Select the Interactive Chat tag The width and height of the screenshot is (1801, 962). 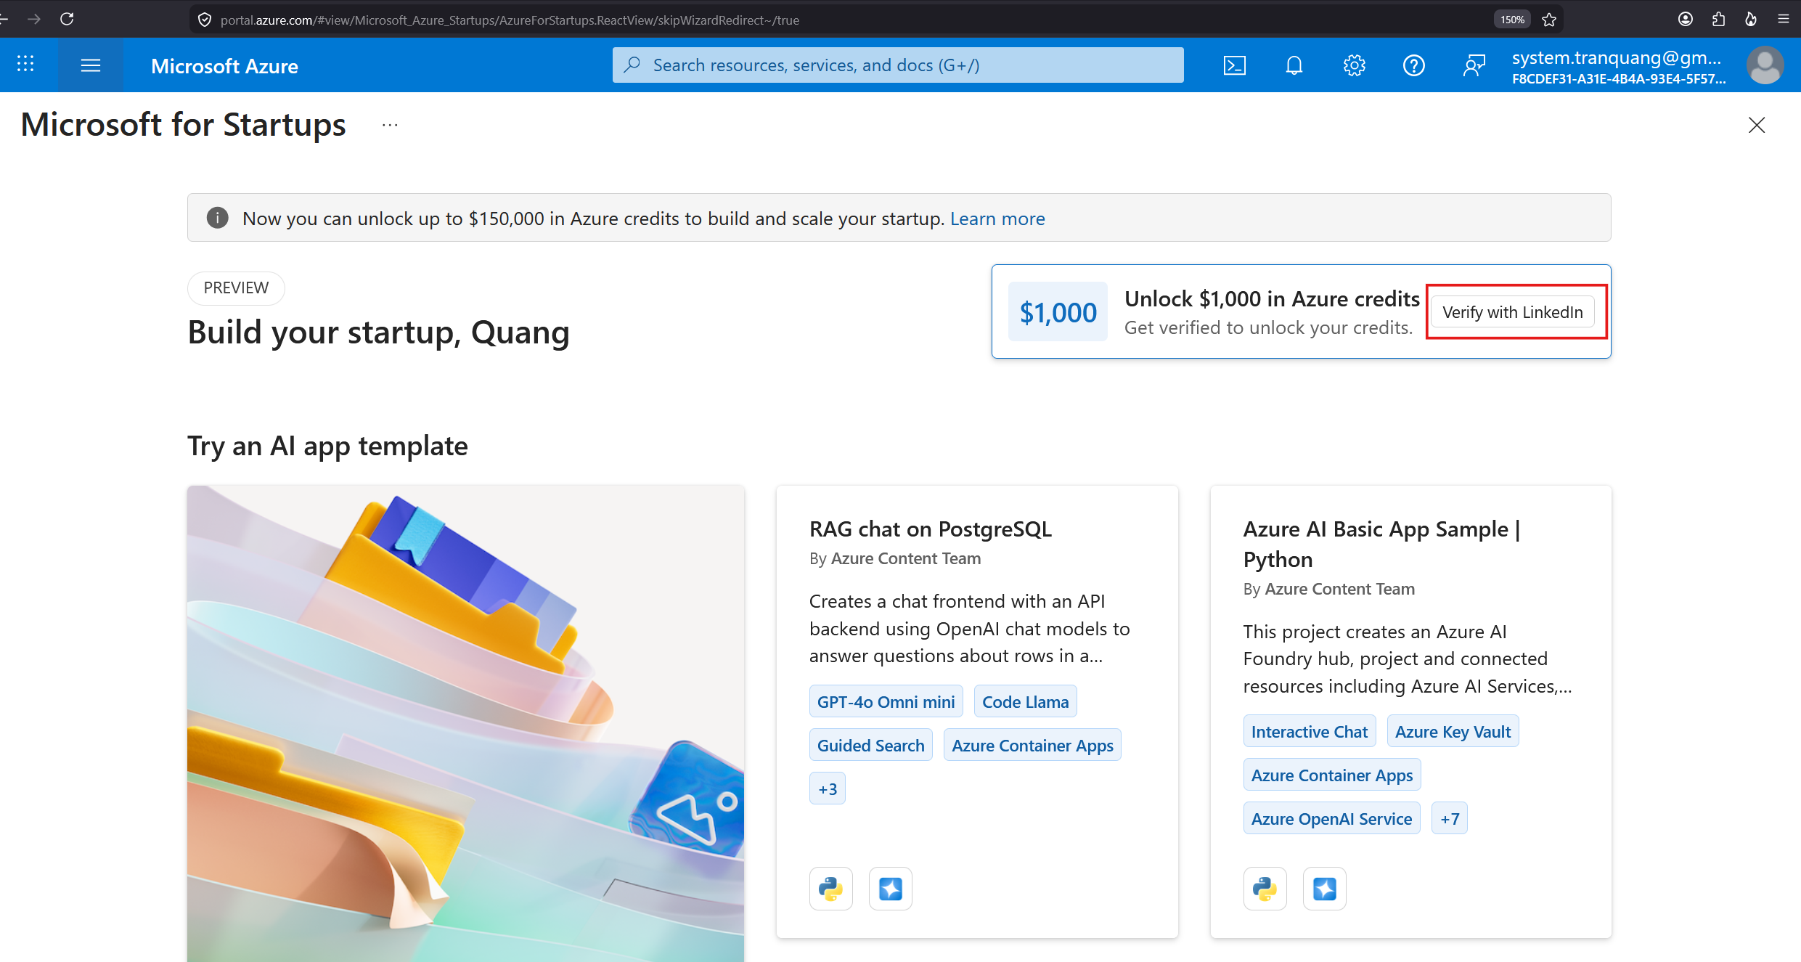coord(1310,732)
